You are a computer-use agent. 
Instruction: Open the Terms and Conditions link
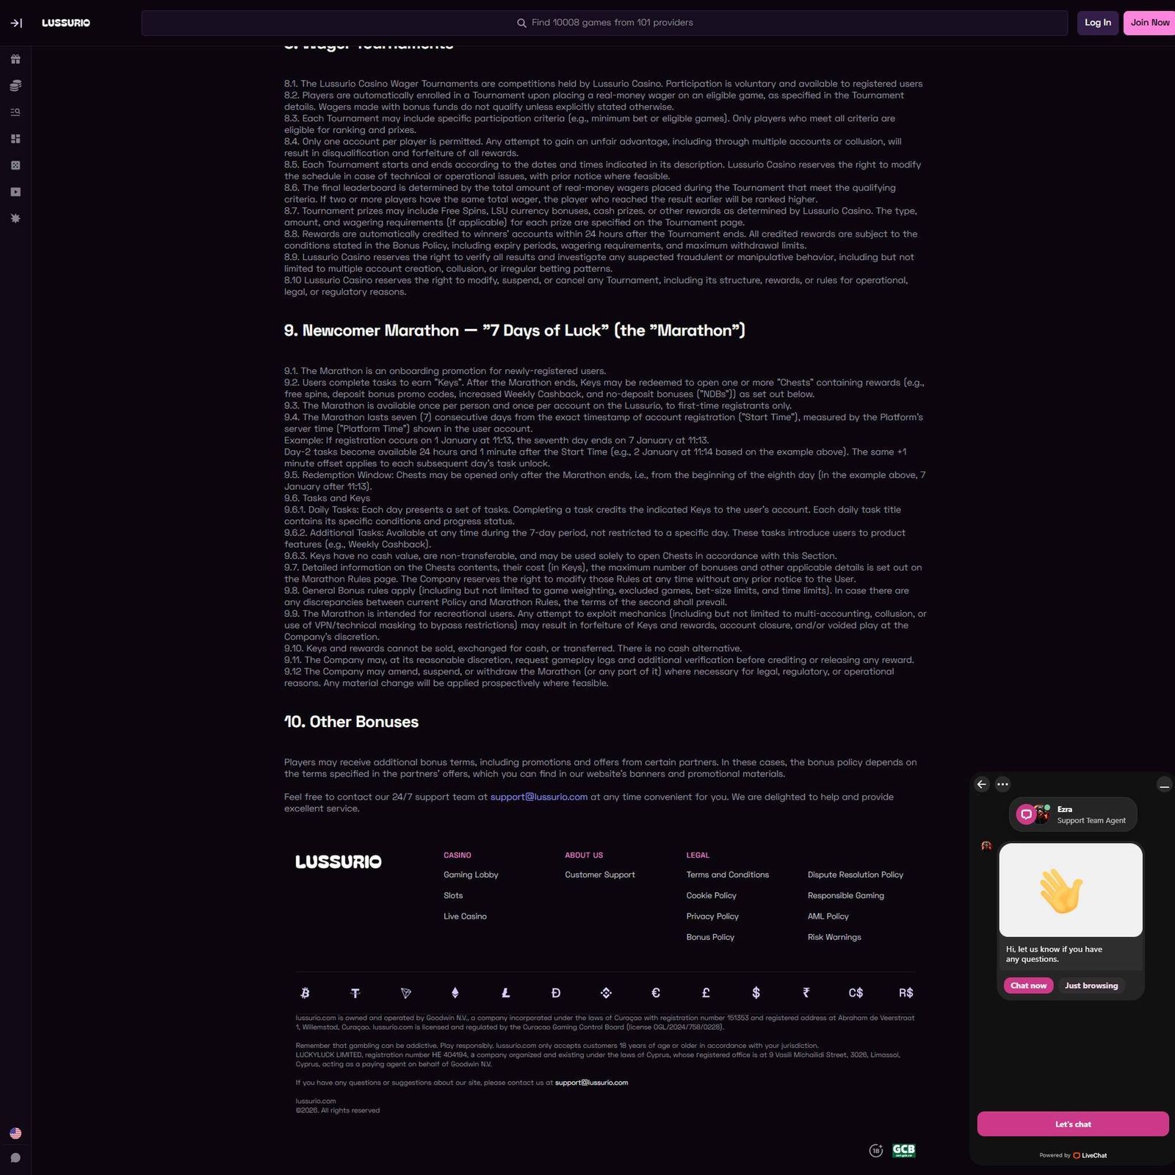[x=728, y=875]
